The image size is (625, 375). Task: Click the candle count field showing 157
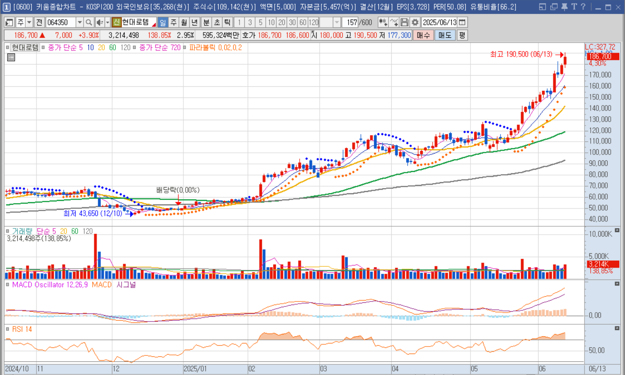[351, 22]
